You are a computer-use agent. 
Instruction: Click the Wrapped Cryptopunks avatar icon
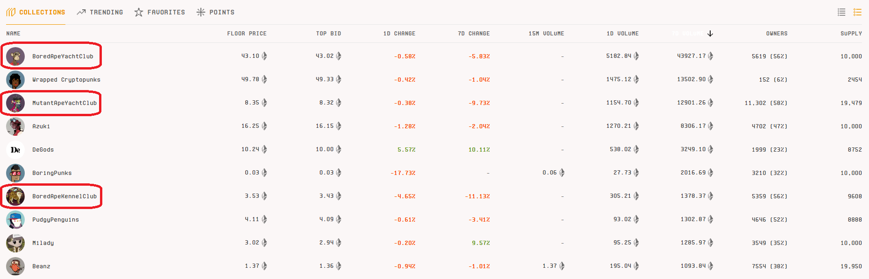15,80
